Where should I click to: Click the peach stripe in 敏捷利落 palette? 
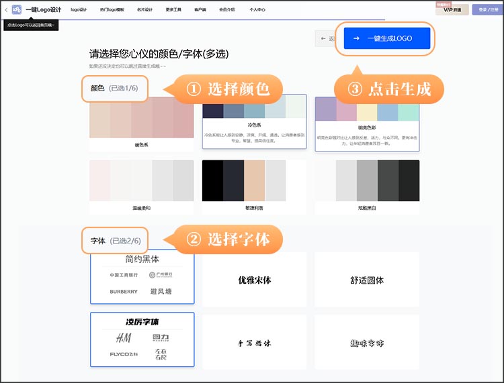coord(255,180)
